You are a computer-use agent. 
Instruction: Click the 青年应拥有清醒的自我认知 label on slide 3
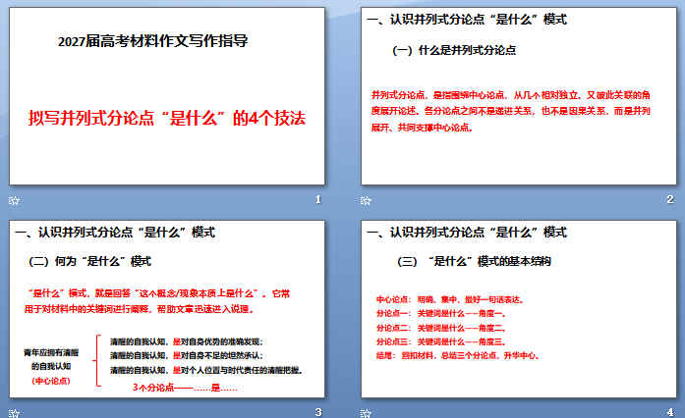coord(51,359)
